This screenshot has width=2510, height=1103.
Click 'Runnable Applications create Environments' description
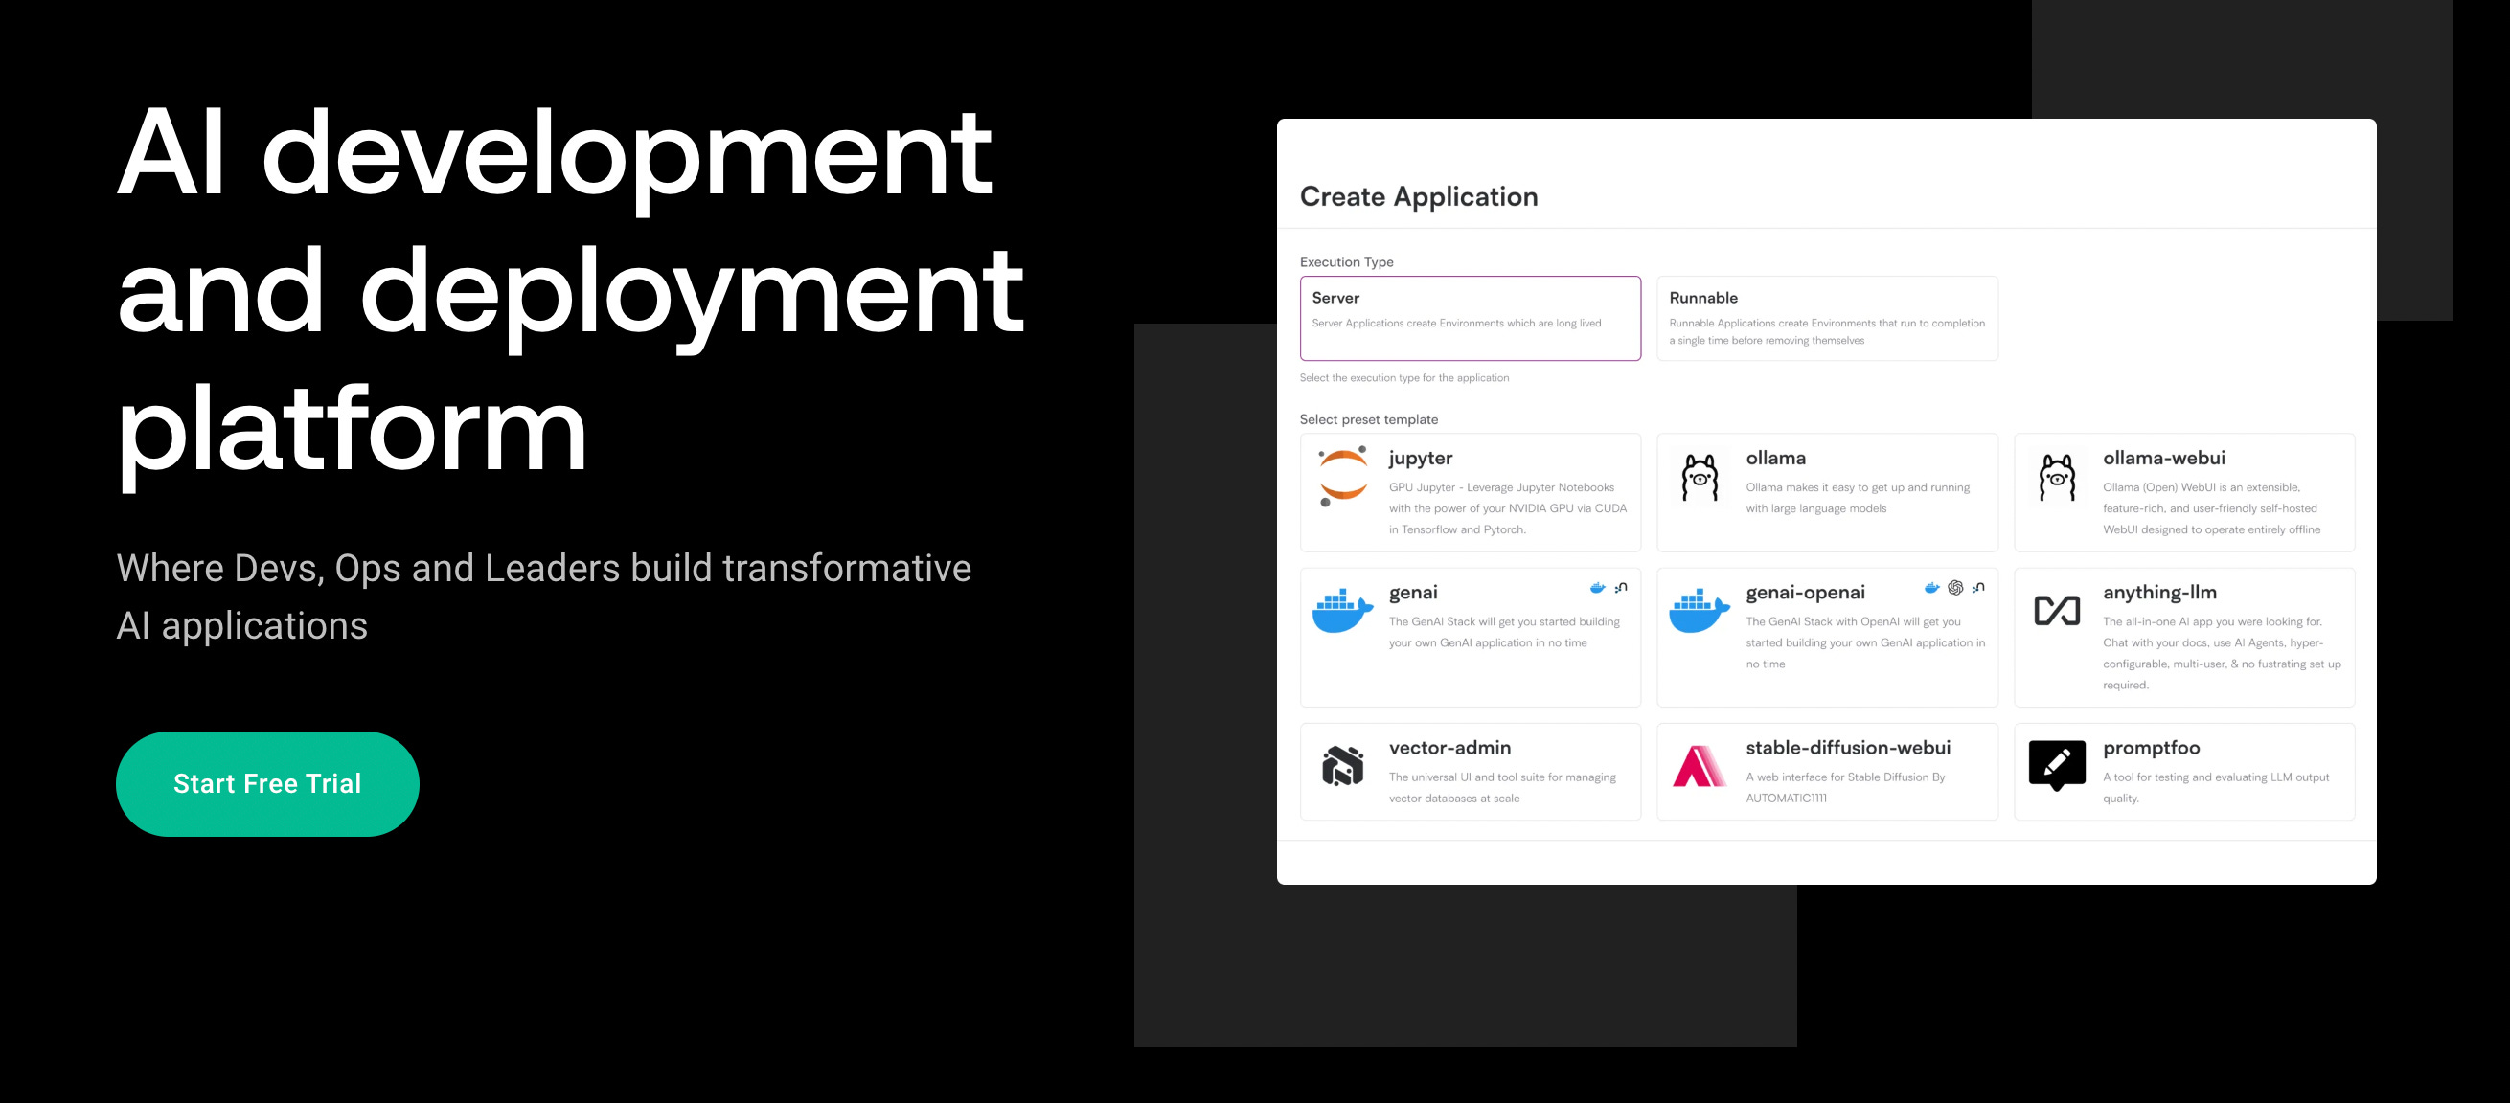coord(1827,332)
